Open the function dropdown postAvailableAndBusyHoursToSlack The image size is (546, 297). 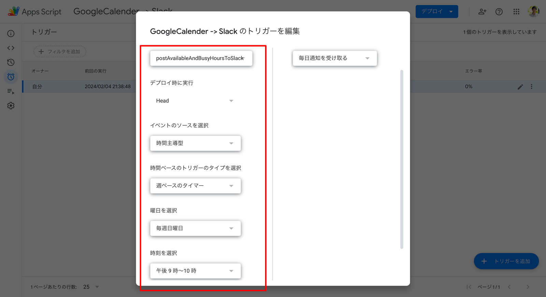click(201, 58)
